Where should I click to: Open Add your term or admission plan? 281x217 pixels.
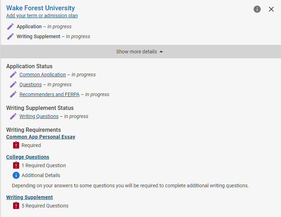point(42,16)
